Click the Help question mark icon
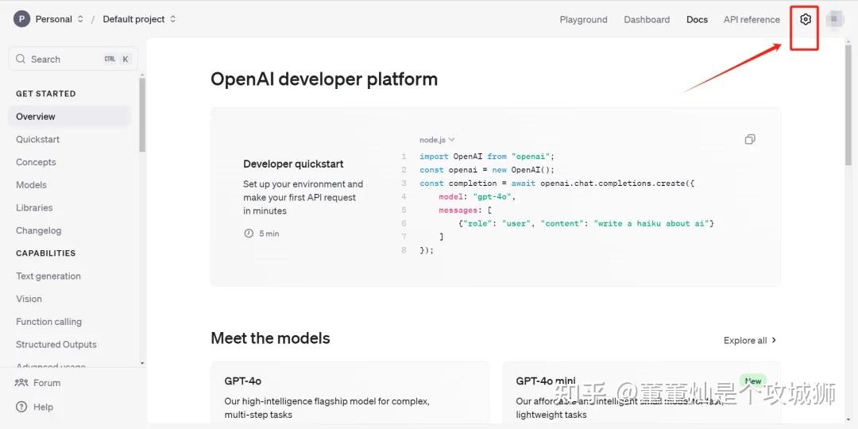Screen dimensions: 858x429 22,407
